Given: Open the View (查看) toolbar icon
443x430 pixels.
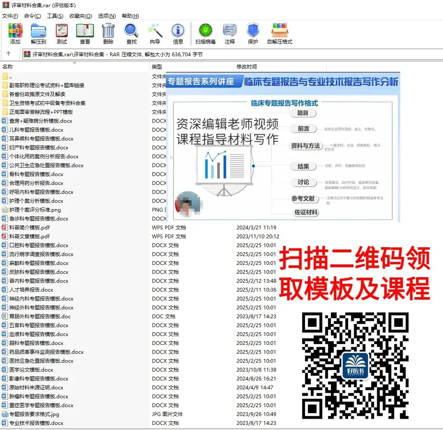Looking at the screenshot, I should pos(85,33).
